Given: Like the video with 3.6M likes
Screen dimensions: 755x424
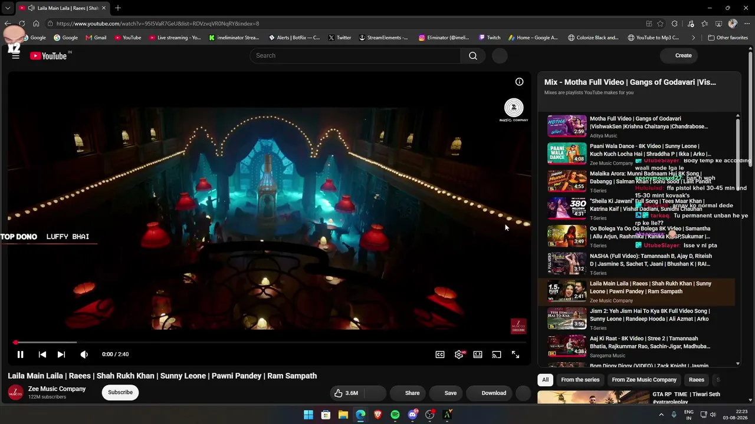Looking at the screenshot, I should pos(346,393).
